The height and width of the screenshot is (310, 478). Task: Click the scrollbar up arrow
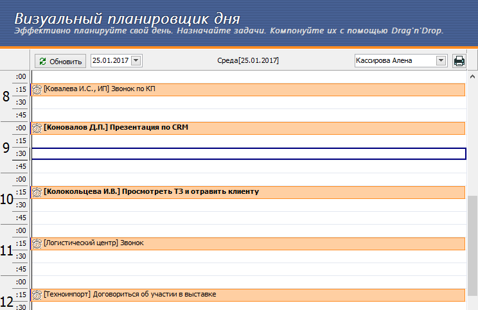[472, 75]
